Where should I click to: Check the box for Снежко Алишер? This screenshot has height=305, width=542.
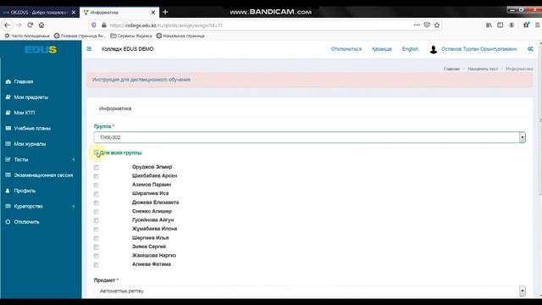click(96, 212)
